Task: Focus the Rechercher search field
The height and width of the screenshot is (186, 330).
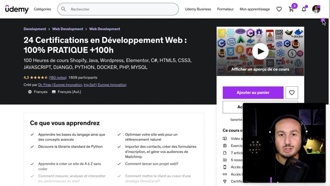Action: pyautogui.click(x=118, y=9)
